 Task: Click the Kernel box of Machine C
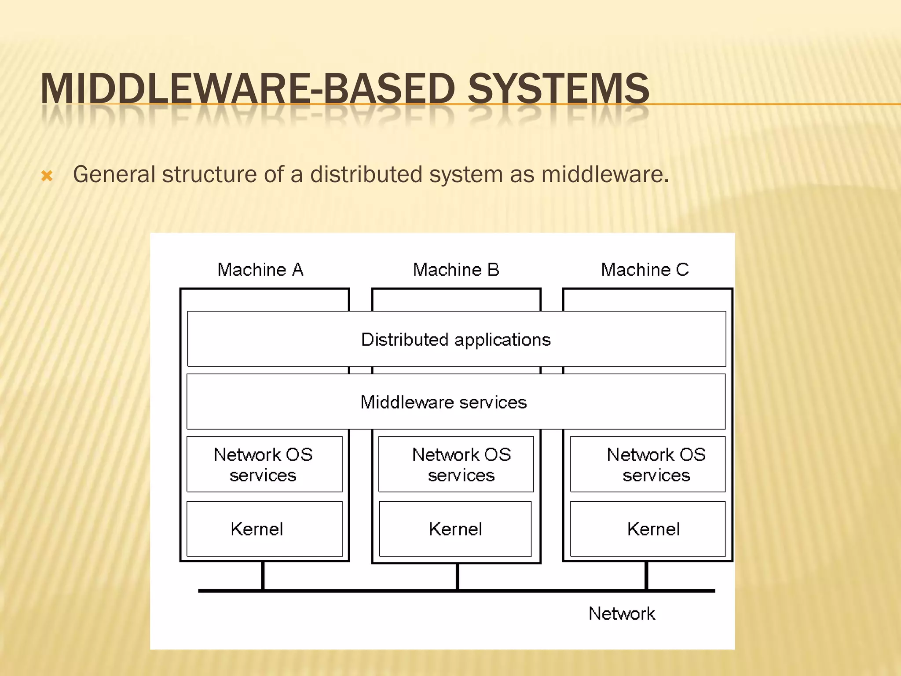tap(648, 529)
